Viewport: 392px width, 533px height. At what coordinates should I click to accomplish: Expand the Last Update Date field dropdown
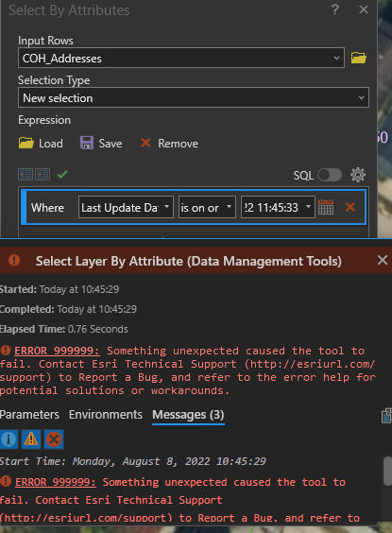tap(126, 207)
